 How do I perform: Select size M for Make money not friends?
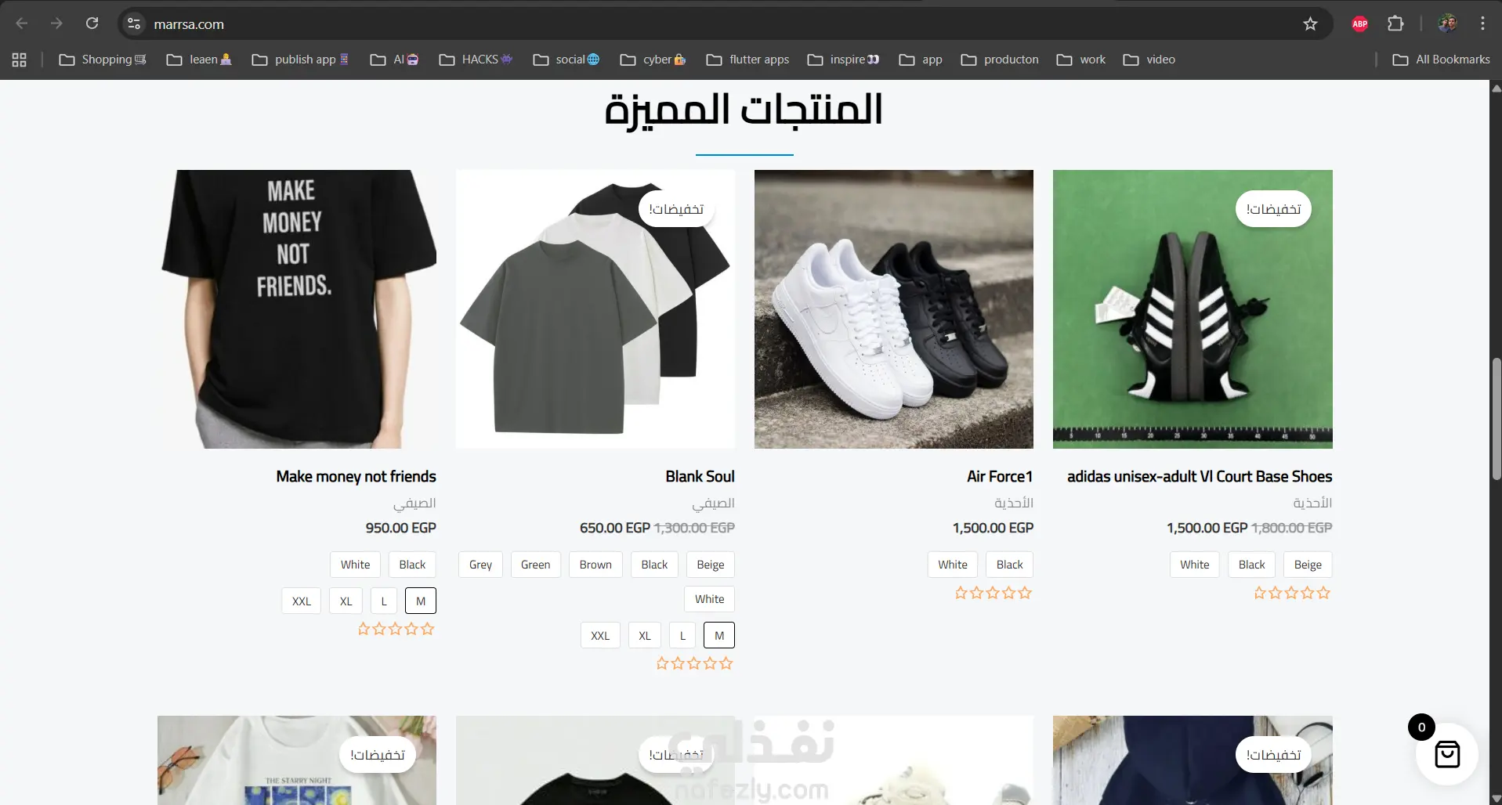tap(421, 601)
